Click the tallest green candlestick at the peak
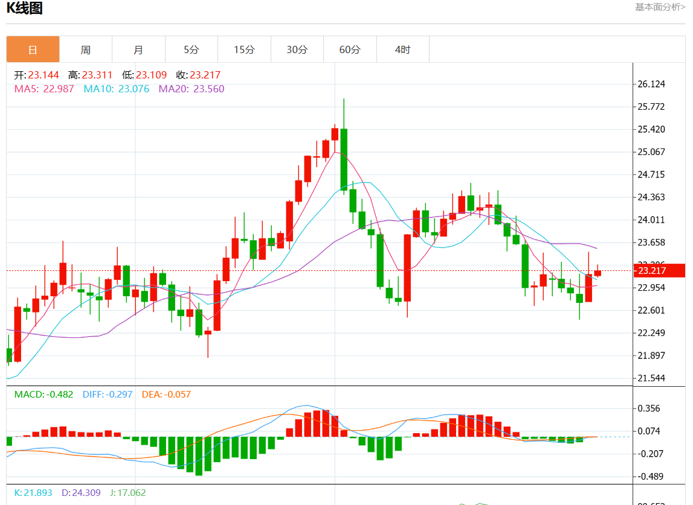693x505 pixels. [x=344, y=159]
